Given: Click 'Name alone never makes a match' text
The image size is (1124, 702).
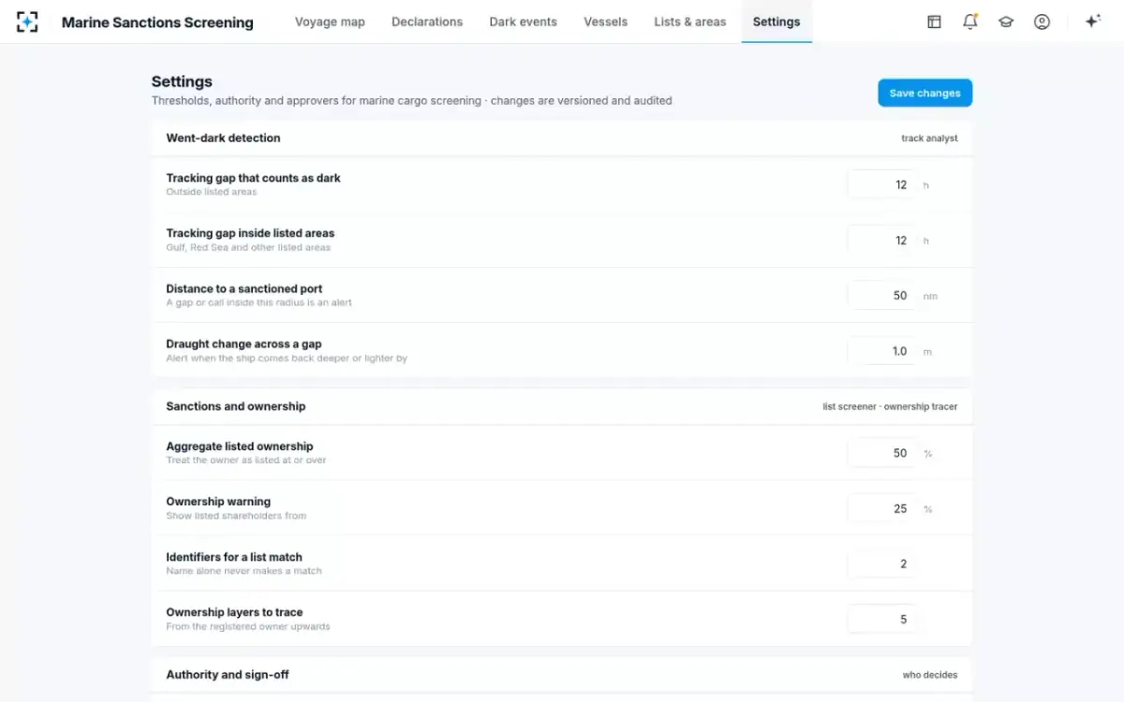Looking at the screenshot, I should (244, 571).
